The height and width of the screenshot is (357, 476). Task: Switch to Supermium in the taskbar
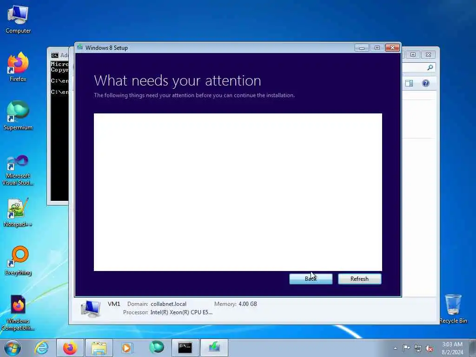[156, 348]
